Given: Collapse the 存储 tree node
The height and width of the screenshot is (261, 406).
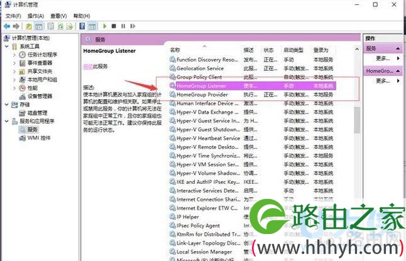Looking at the screenshot, I should (7, 105).
